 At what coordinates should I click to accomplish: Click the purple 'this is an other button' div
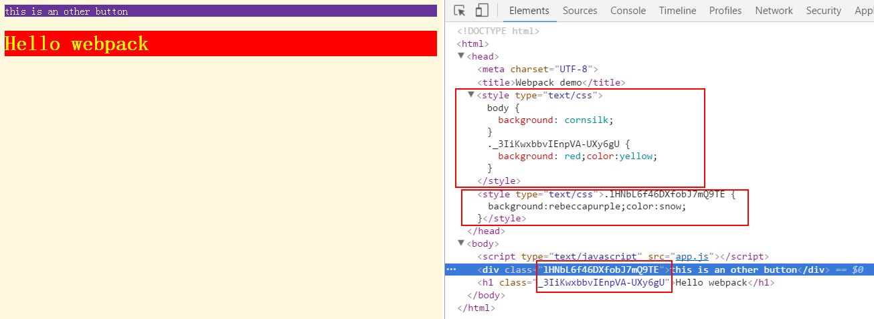221,11
